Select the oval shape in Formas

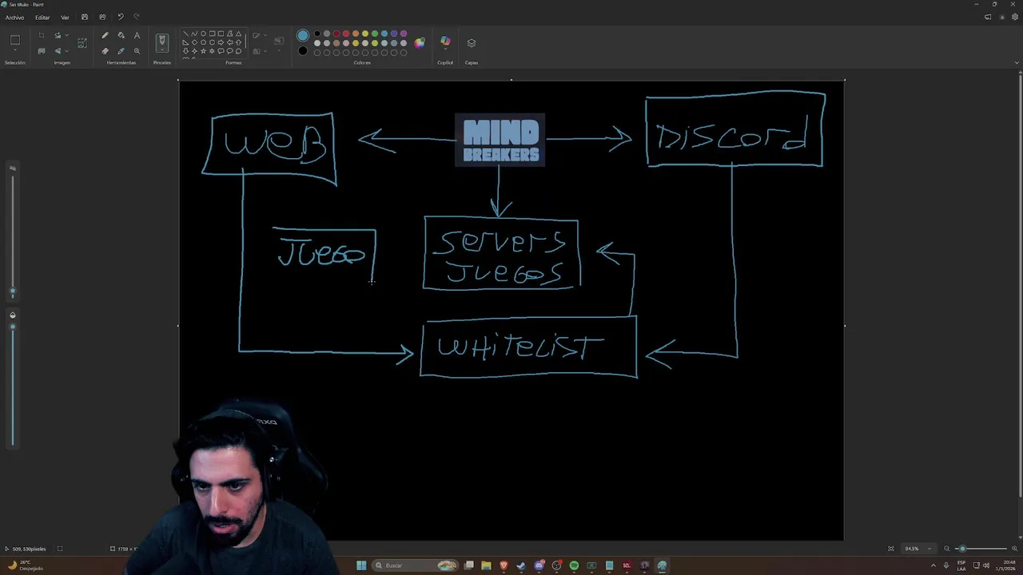[x=203, y=34]
